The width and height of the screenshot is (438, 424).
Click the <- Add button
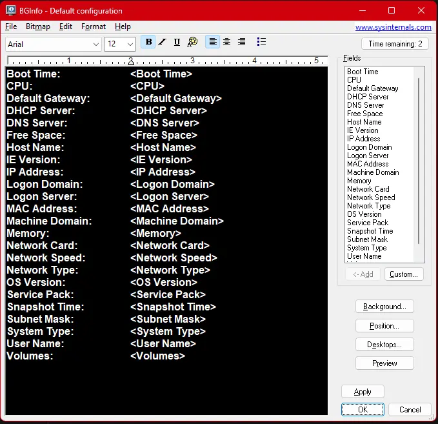(x=363, y=274)
